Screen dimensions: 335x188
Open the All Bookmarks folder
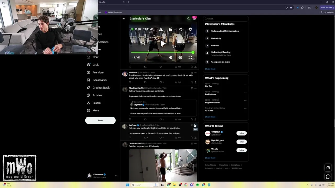click(328, 12)
